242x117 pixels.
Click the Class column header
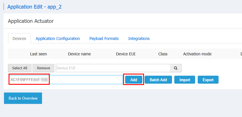tap(163, 54)
